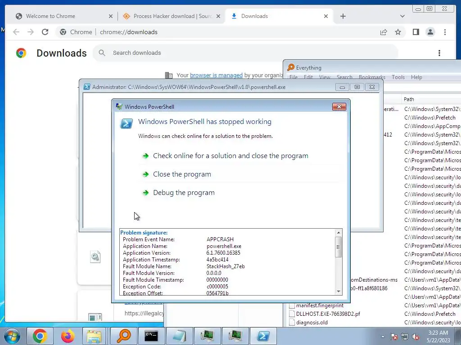This screenshot has height=345, width=461.
Task: Open Command Prompt from taskbar
Action: pos(151,336)
